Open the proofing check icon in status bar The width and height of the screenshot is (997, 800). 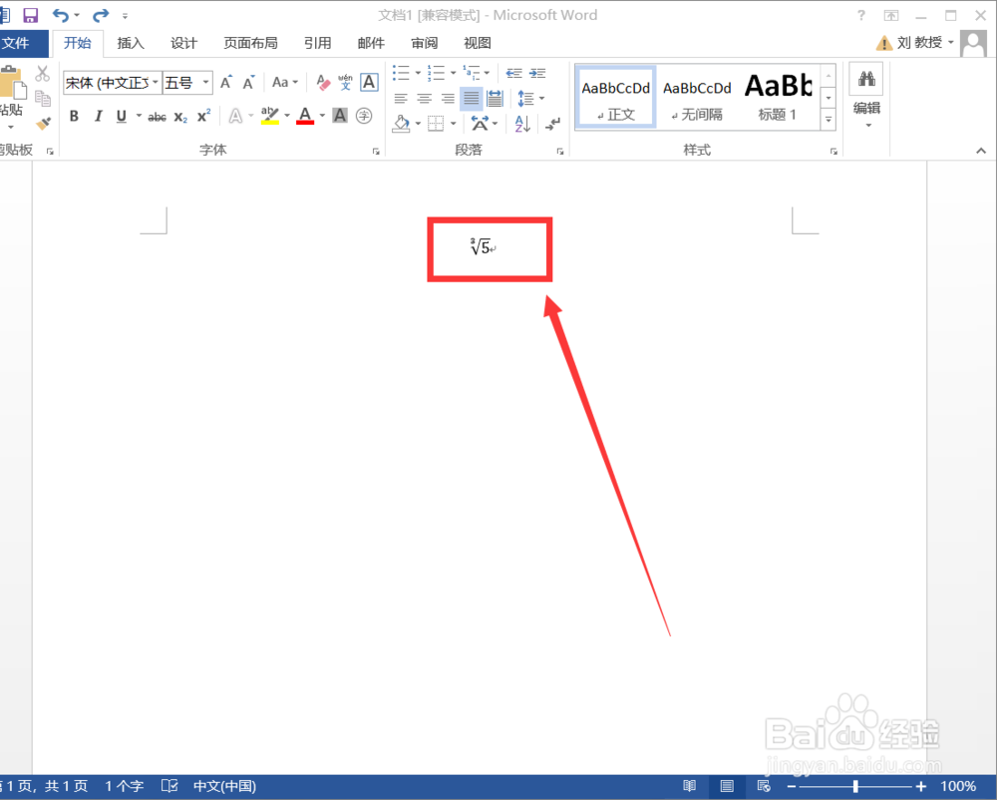(x=169, y=786)
